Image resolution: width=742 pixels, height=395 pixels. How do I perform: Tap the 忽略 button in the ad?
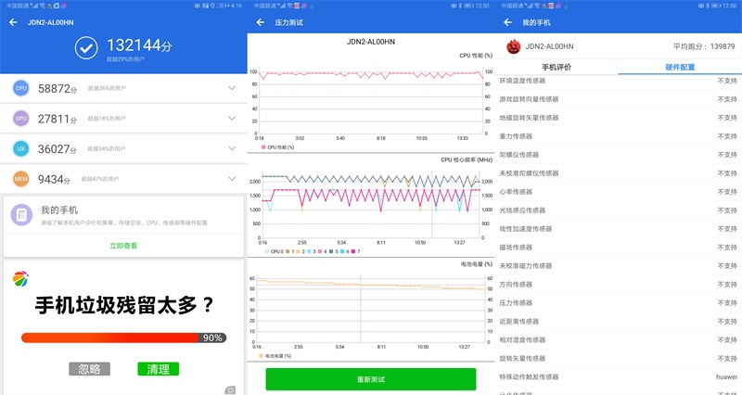[x=89, y=369]
